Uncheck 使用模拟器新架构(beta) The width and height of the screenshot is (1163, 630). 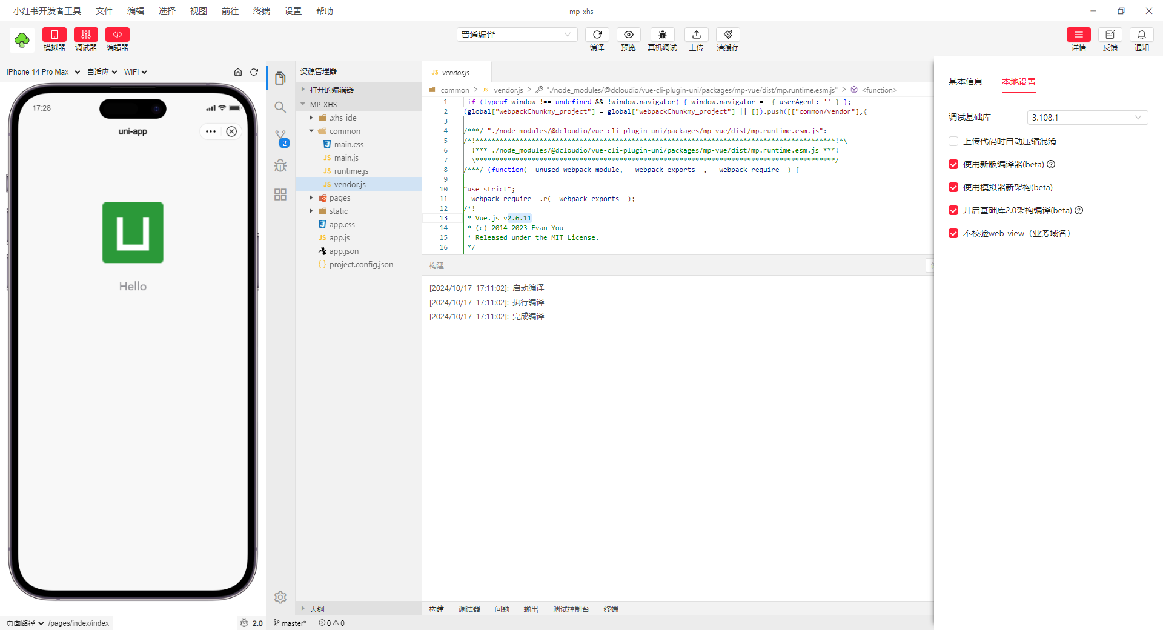tap(953, 187)
